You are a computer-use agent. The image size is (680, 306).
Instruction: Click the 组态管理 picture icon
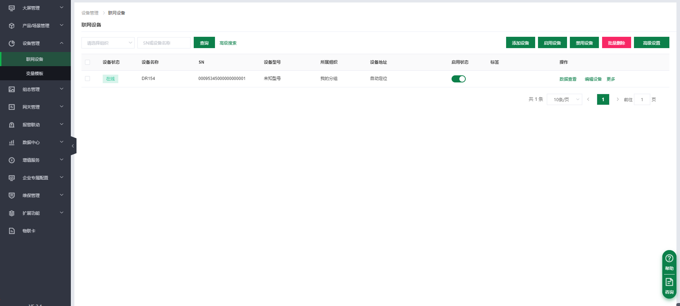(12, 89)
